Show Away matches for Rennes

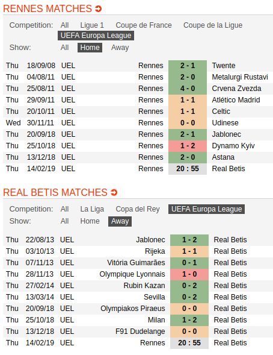tap(120, 48)
